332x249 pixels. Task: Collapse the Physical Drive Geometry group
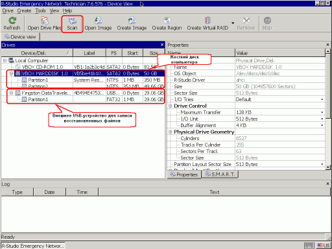(171, 132)
